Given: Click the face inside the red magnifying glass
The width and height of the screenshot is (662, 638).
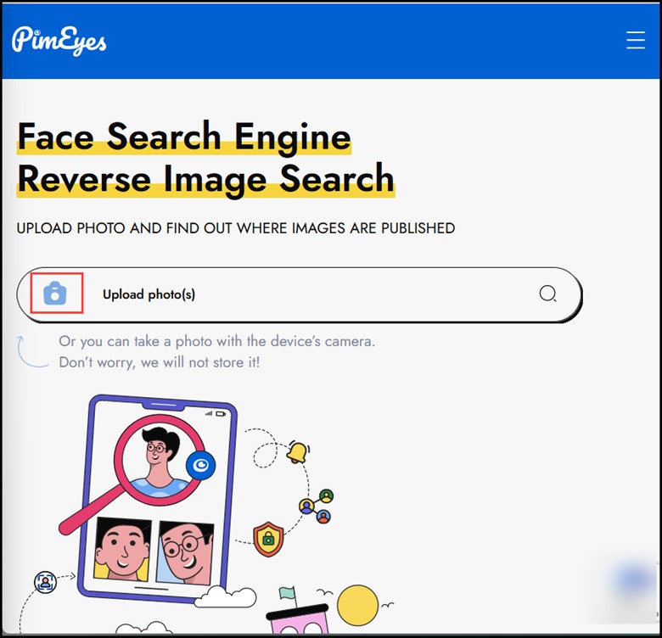Looking at the screenshot, I should point(155,454).
